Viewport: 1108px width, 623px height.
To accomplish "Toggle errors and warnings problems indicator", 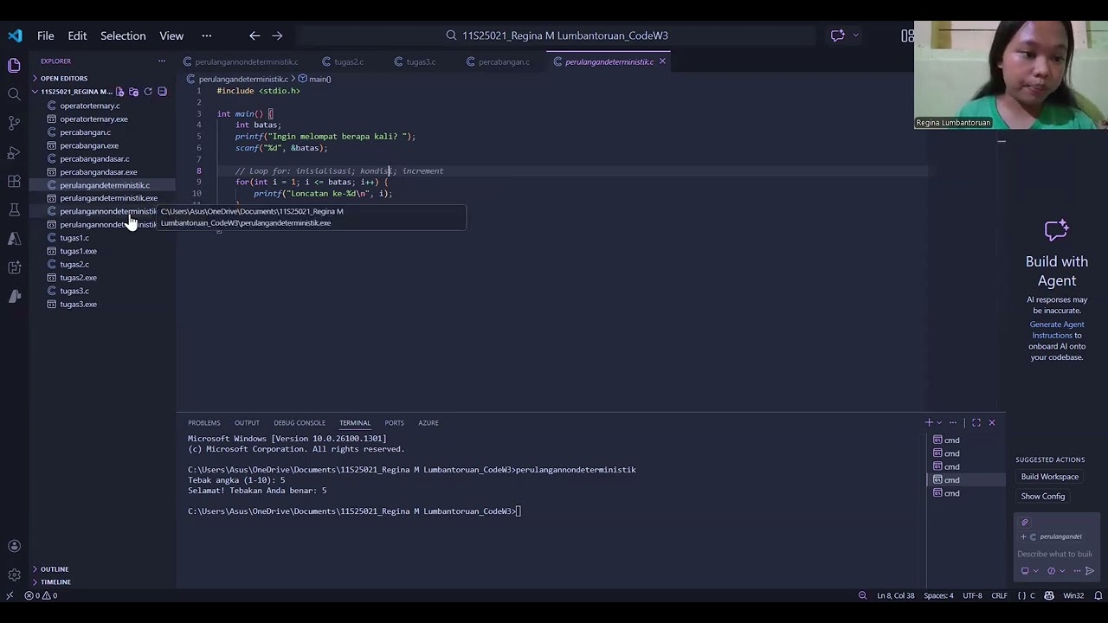I will tap(42, 595).
